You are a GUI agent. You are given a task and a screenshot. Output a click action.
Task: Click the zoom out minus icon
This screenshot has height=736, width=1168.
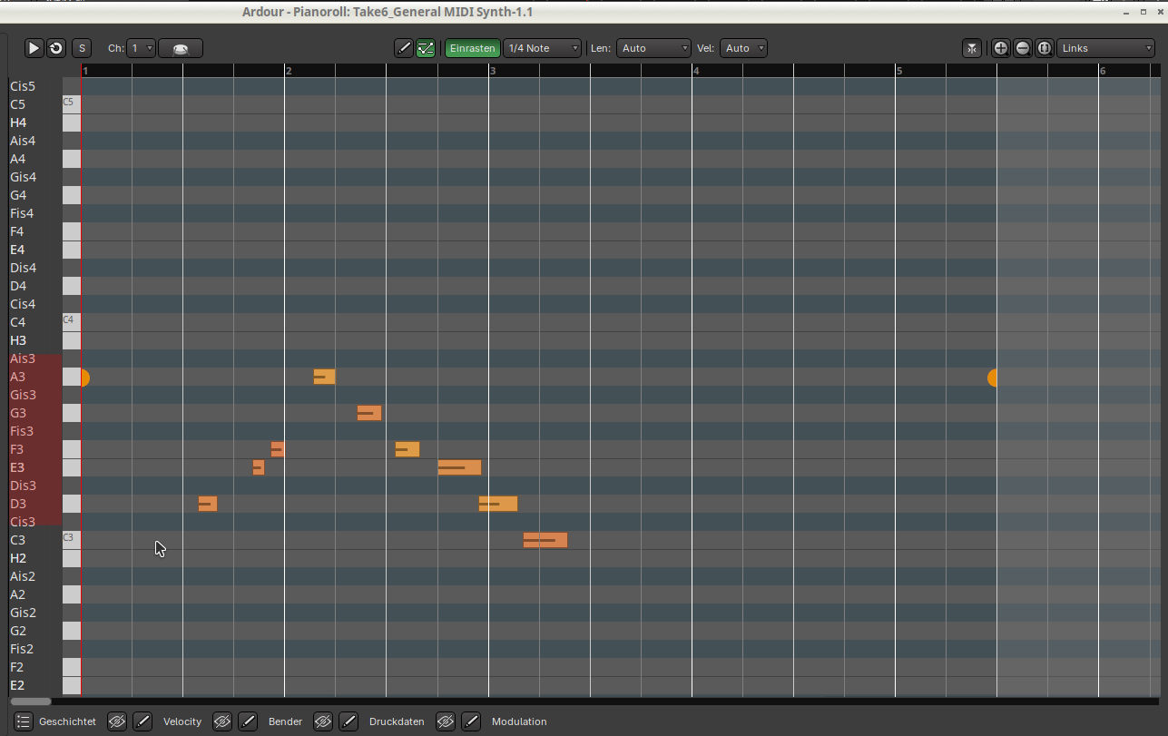[x=1023, y=48]
